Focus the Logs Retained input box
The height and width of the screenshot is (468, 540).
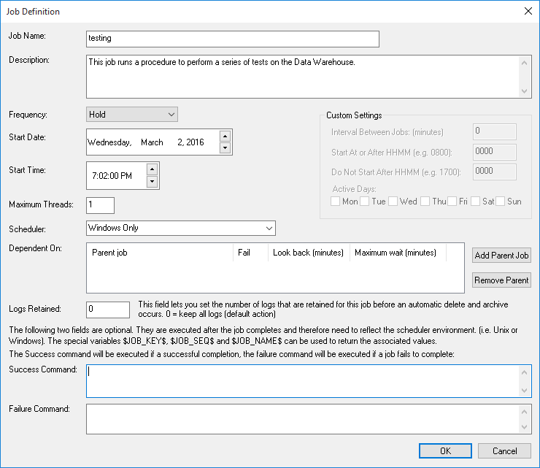tap(108, 309)
